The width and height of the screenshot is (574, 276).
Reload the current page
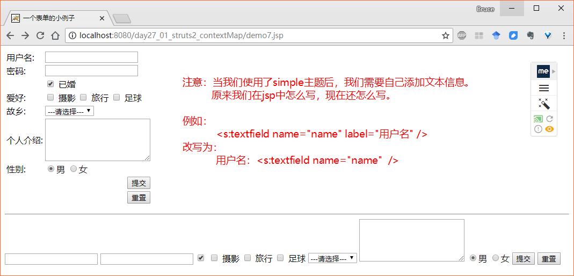tap(40, 35)
